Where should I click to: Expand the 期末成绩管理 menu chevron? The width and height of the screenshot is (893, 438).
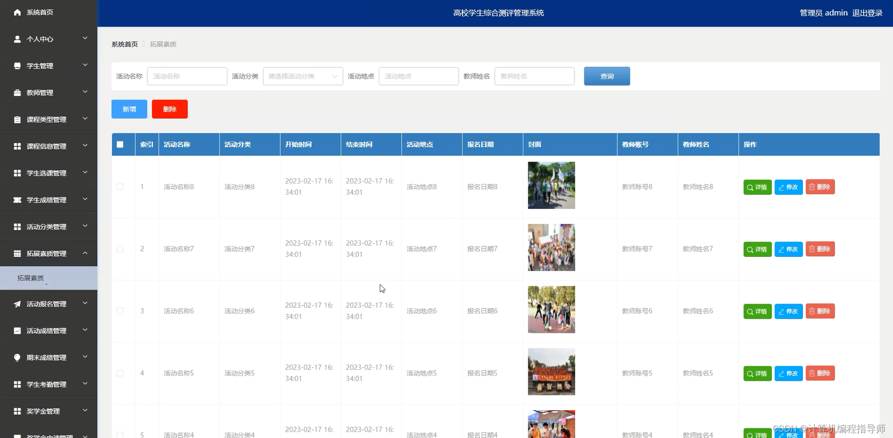coord(85,356)
